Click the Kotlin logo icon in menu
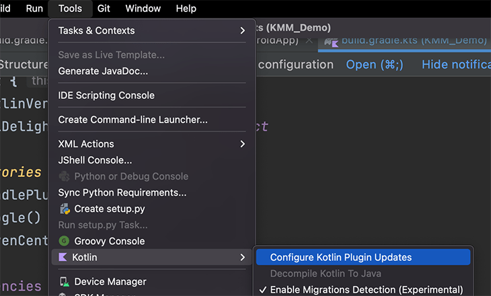This screenshot has width=491, height=296. (x=63, y=257)
